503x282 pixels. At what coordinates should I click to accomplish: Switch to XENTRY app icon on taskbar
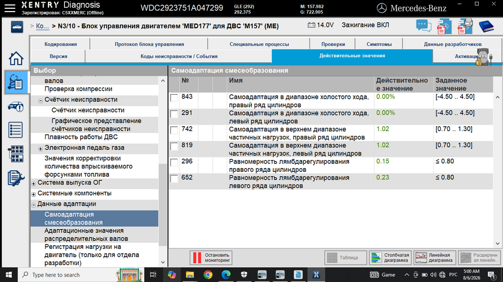[316, 275]
